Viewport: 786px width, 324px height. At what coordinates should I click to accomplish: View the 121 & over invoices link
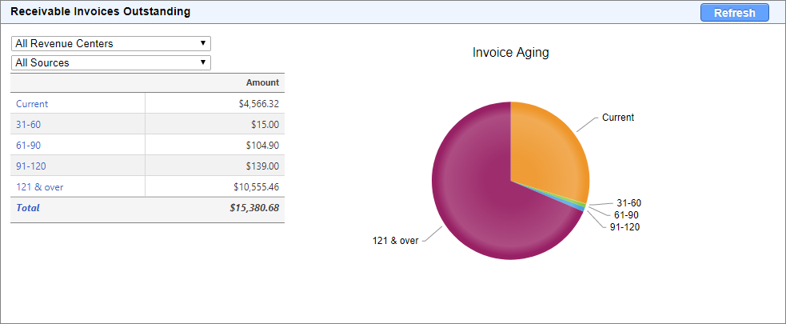[x=40, y=187]
